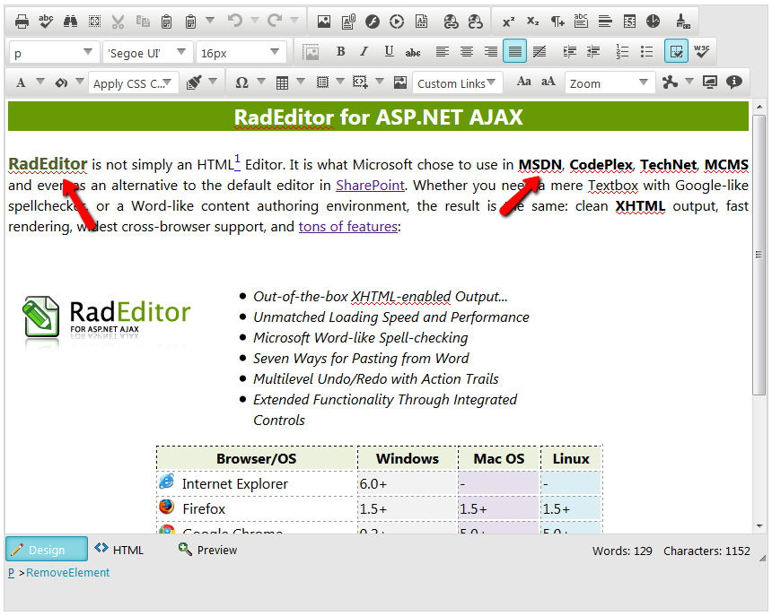Open the background color paint bucket
The width and height of the screenshot is (772, 616).
click(61, 82)
